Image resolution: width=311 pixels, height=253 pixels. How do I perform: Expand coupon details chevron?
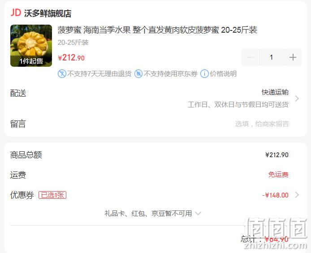click(x=297, y=195)
